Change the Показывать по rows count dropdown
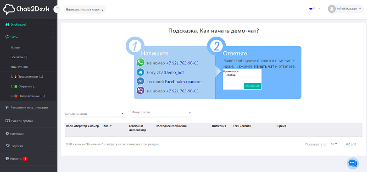 pos(334,144)
